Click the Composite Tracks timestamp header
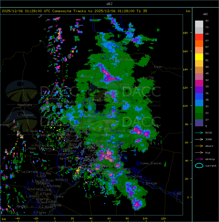This screenshot has height=222, width=219. (74, 11)
